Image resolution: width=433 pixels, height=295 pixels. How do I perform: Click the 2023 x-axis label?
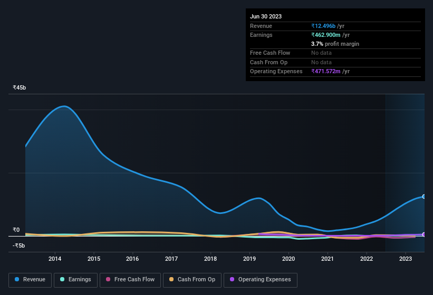pyautogui.click(x=406, y=259)
